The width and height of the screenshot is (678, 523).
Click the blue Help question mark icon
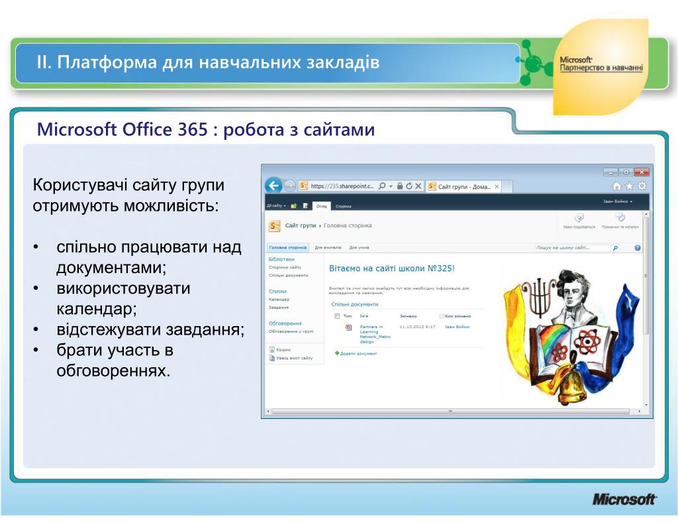[638, 248]
